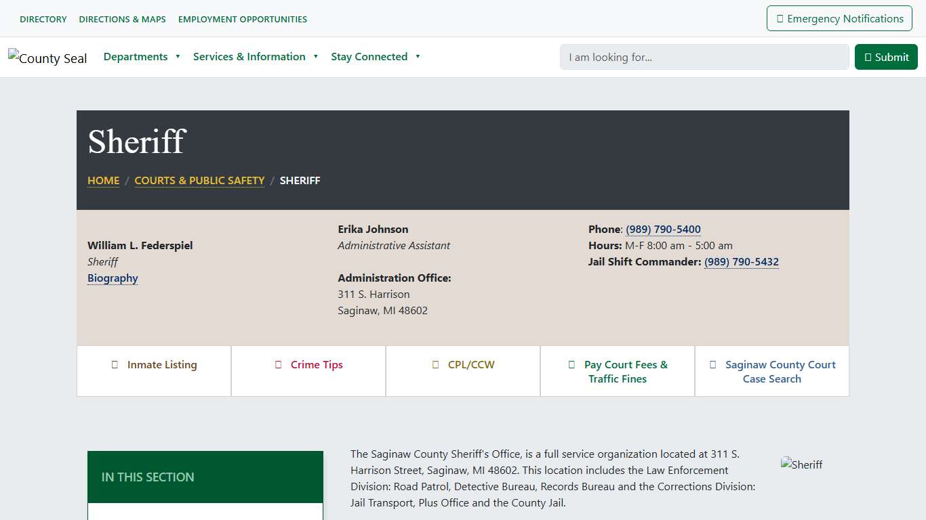Click the Sheriff image thumbnail
Screen dimensions: 926x520
coord(801,464)
